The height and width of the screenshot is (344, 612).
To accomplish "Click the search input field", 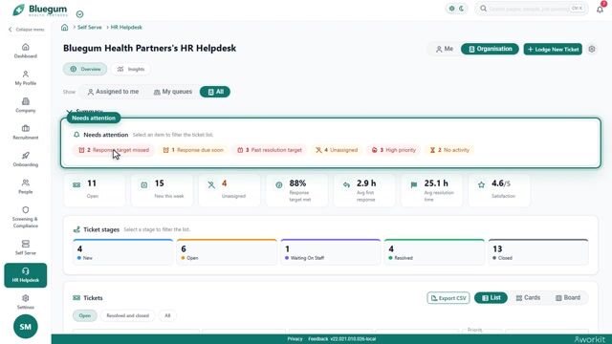I will [x=532, y=9].
